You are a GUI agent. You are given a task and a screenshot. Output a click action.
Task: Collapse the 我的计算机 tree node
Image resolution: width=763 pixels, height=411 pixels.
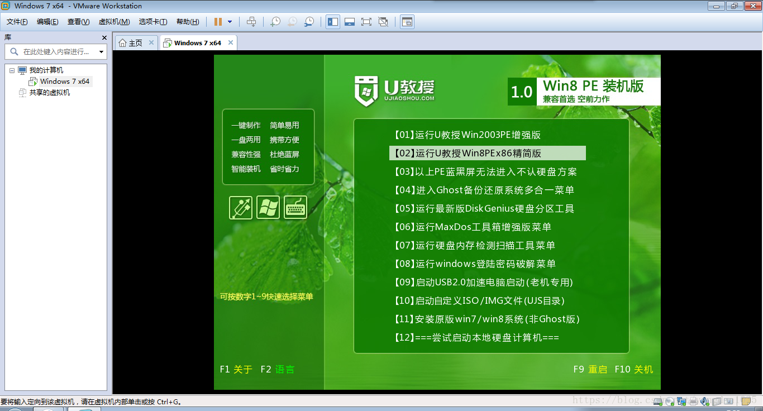pyautogui.click(x=12, y=70)
